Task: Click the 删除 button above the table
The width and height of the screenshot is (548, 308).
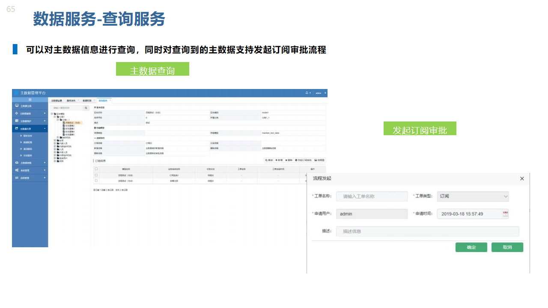Action: [289, 160]
